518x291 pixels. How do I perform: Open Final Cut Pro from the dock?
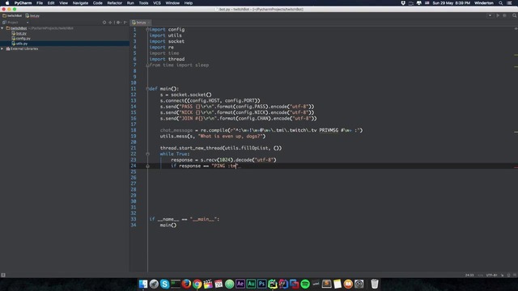tap(208, 284)
